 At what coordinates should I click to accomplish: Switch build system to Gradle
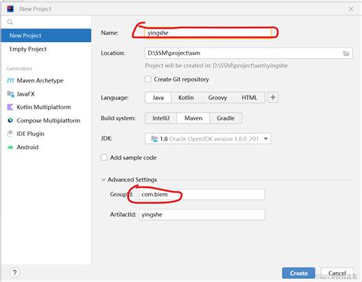[225, 118]
